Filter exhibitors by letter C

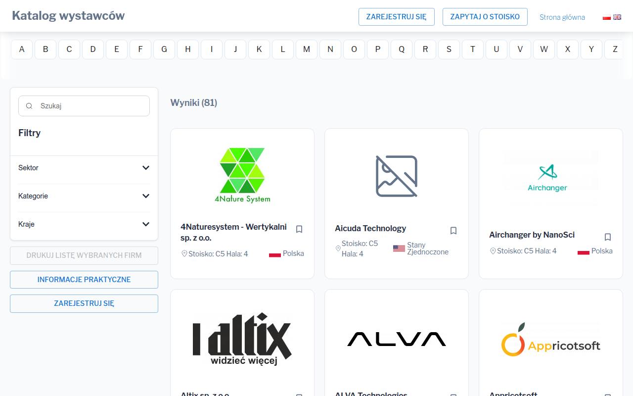pyautogui.click(x=69, y=49)
